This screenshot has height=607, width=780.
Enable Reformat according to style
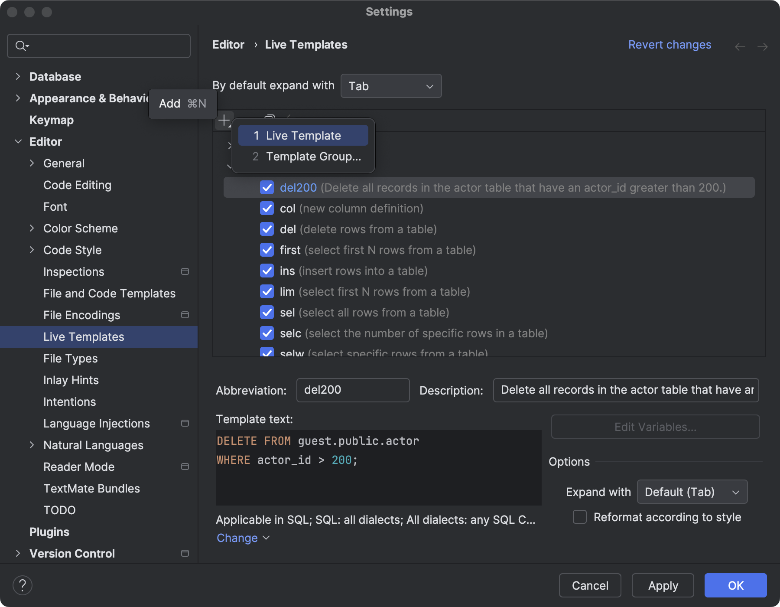coord(579,517)
